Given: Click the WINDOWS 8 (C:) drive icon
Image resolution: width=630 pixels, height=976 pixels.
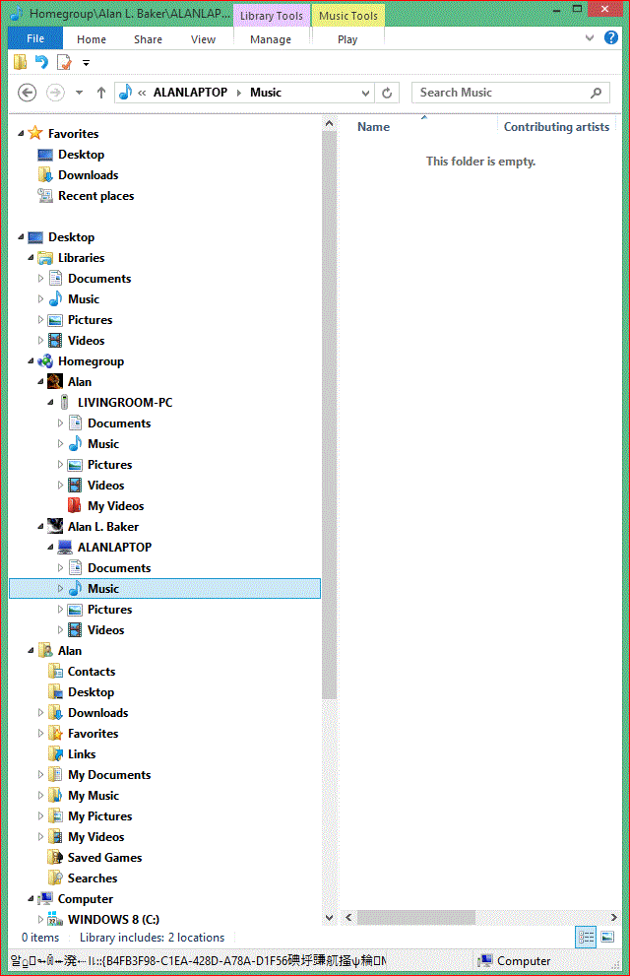Looking at the screenshot, I should click(55, 919).
